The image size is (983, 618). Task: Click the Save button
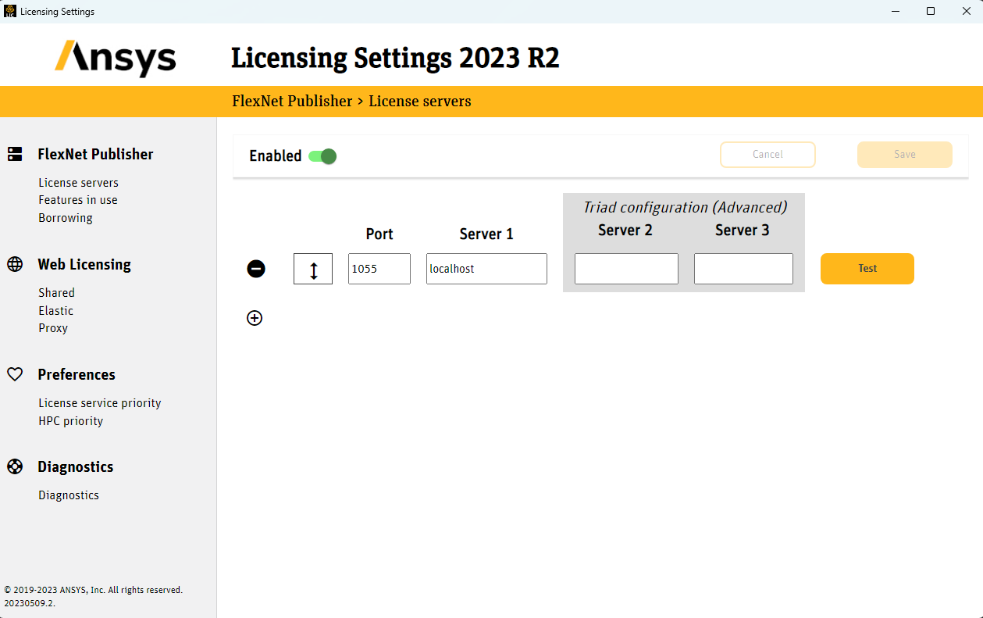pyautogui.click(x=904, y=154)
